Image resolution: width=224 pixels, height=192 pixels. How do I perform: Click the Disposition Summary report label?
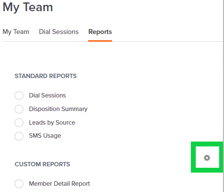[x=58, y=109]
